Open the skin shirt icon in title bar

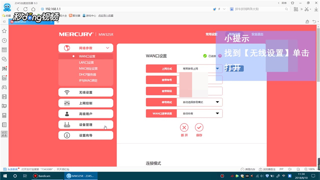pos(293,3)
